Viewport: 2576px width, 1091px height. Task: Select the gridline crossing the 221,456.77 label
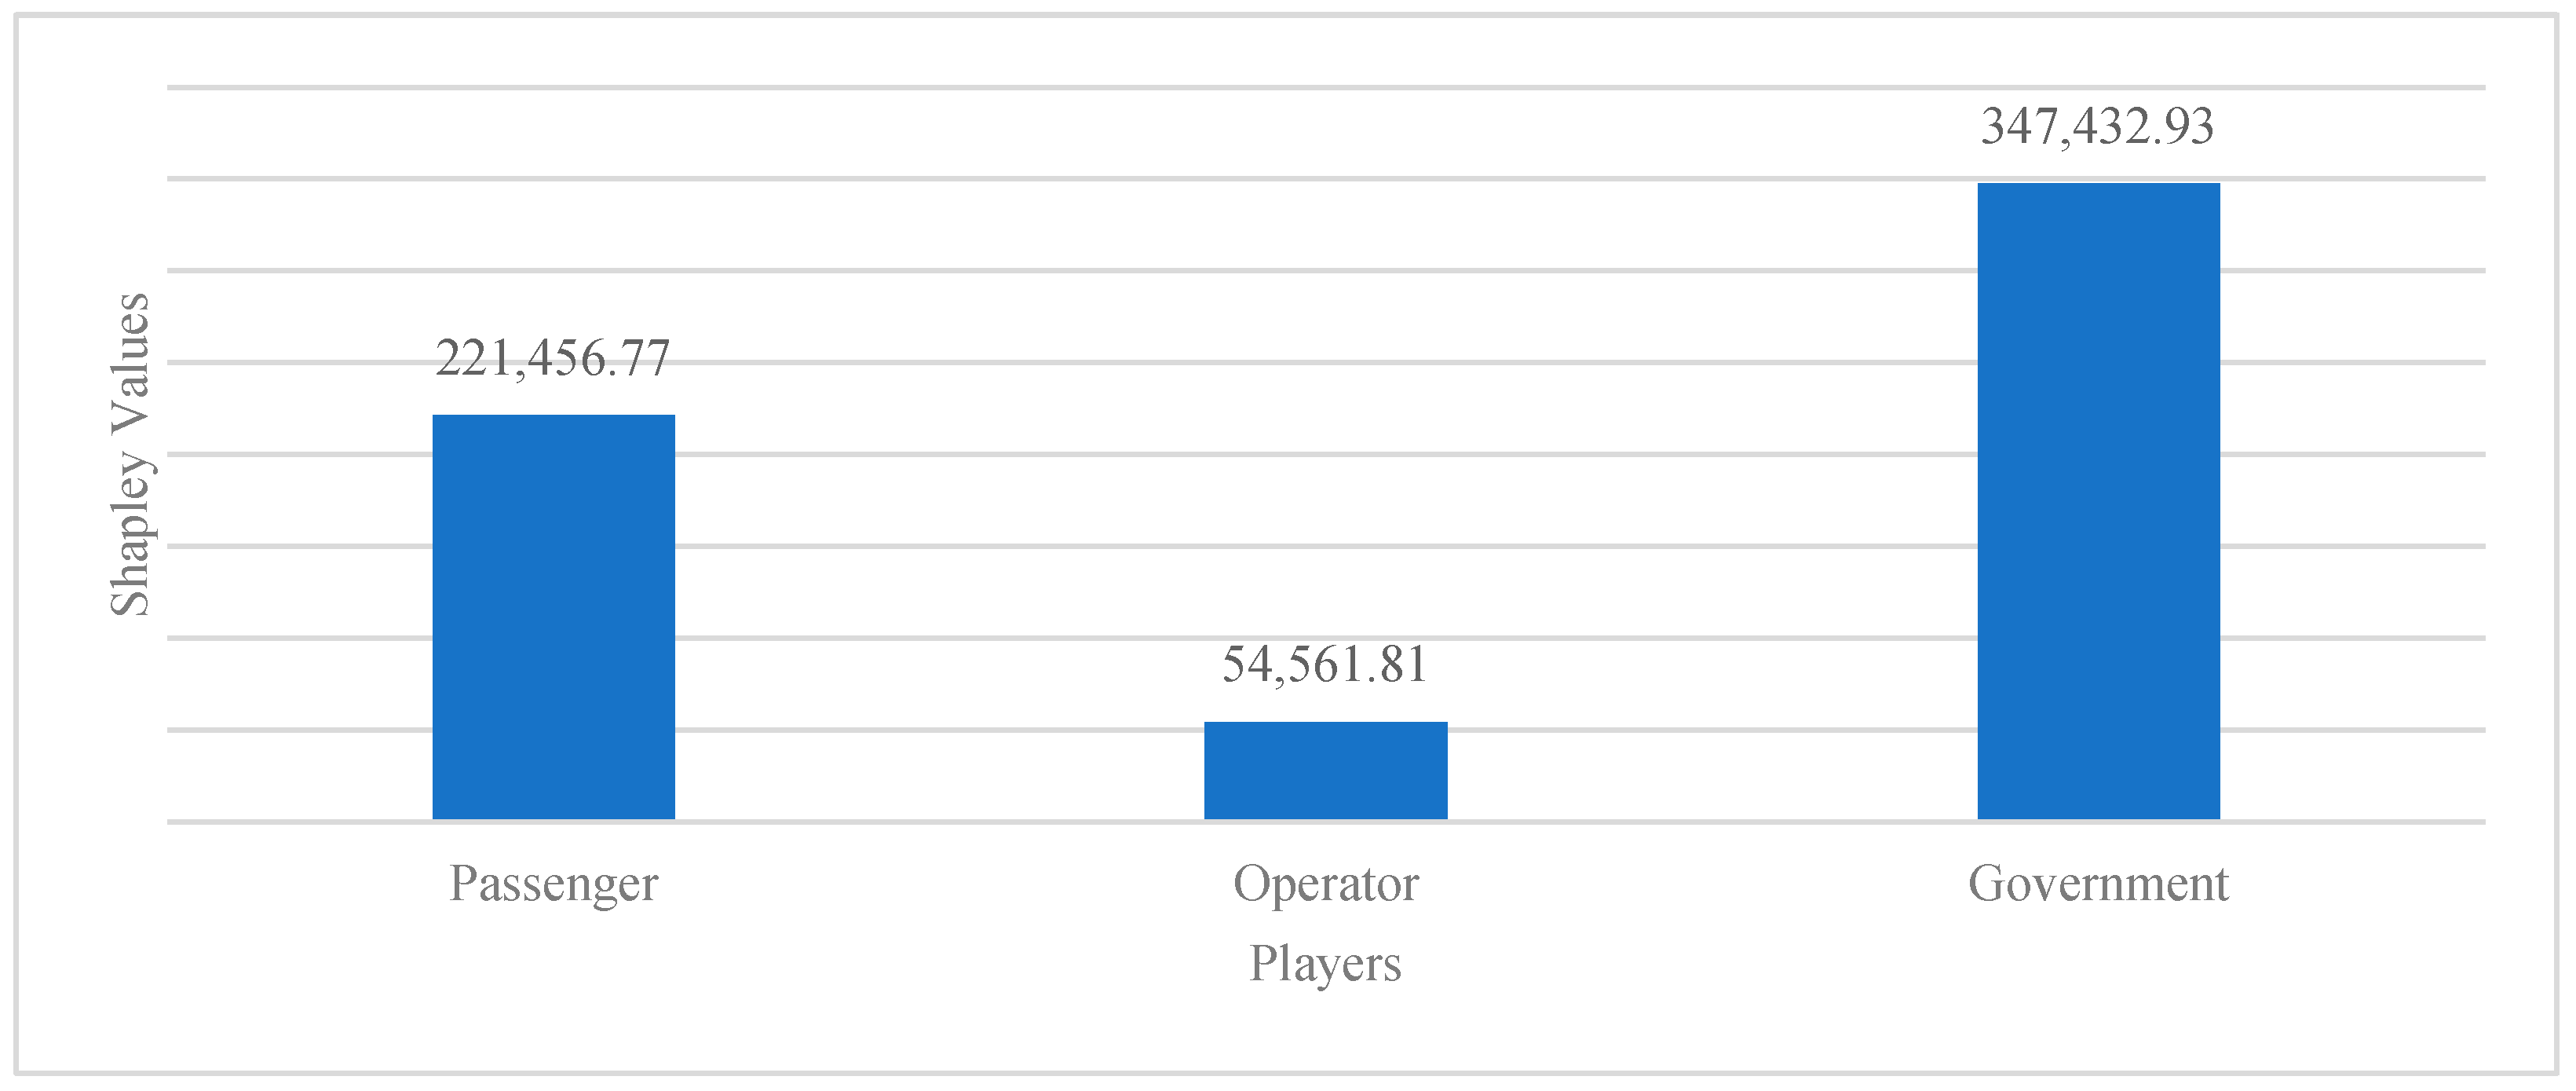(x=1000, y=363)
